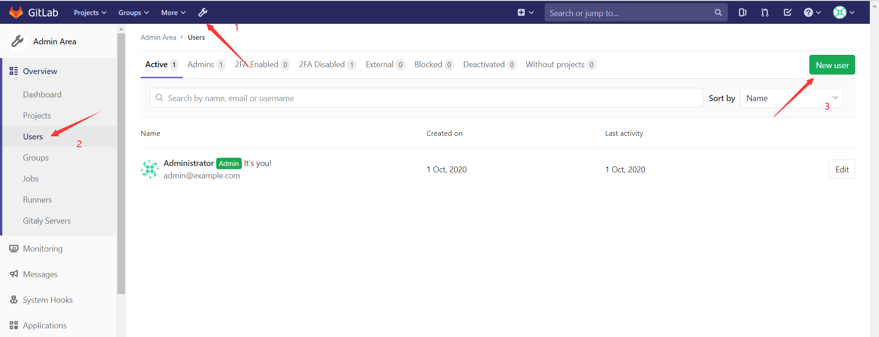Open the Merge requests icon
879x337 pixels.
[765, 12]
